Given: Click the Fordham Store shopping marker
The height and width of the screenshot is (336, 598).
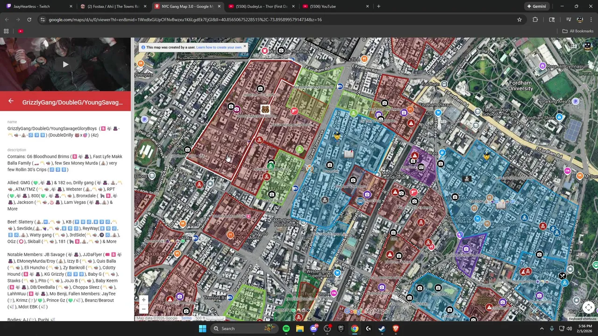Looking at the screenshot, I should [559, 118].
